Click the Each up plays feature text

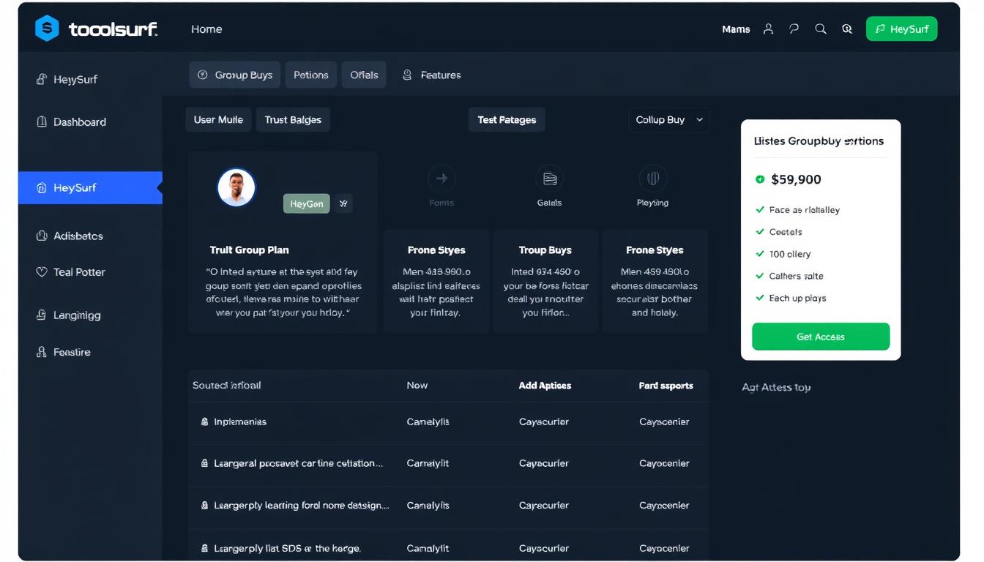797,298
